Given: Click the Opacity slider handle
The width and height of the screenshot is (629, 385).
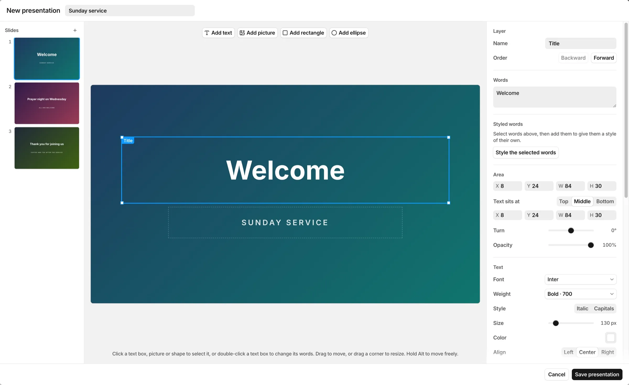Looking at the screenshot, I should (591, 245).
